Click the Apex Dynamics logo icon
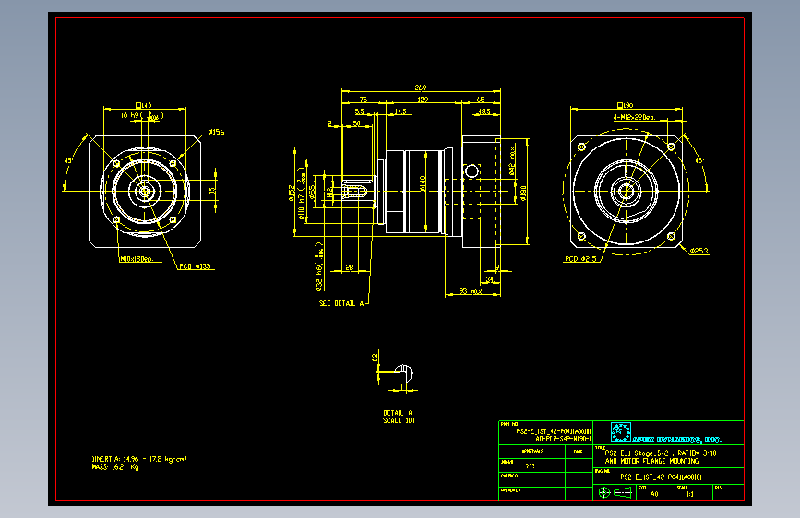Screen dimensions: 800x518 [621, 432]
